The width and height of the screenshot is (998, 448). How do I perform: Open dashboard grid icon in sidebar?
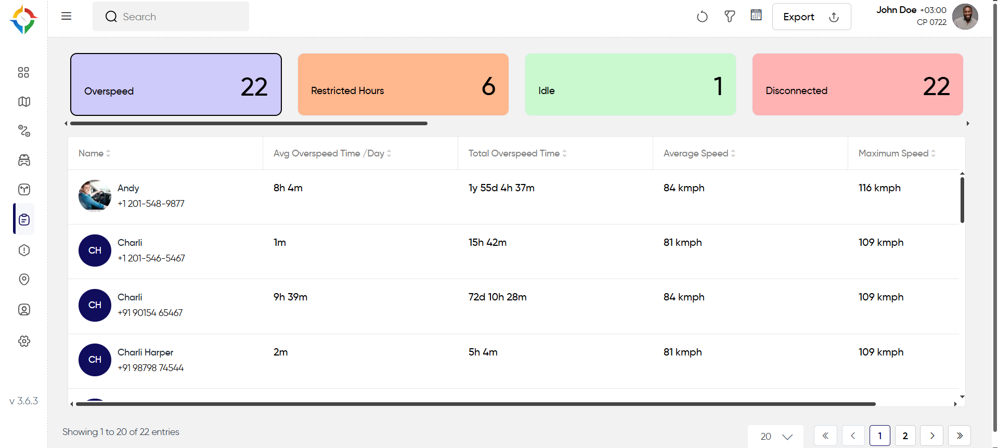(x=23, y=72)
